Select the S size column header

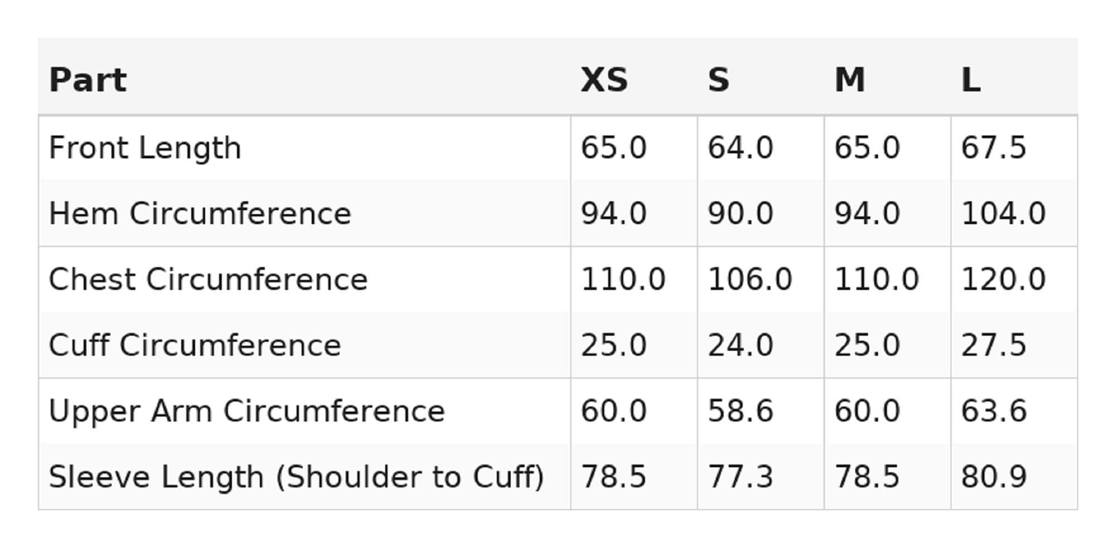[x=719, y=80]
